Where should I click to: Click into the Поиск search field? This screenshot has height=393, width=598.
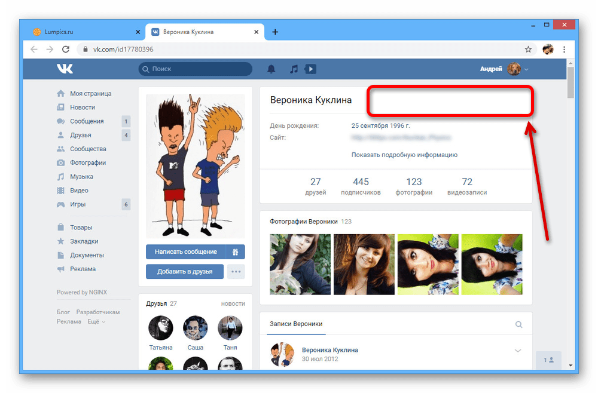click(196, 69)
